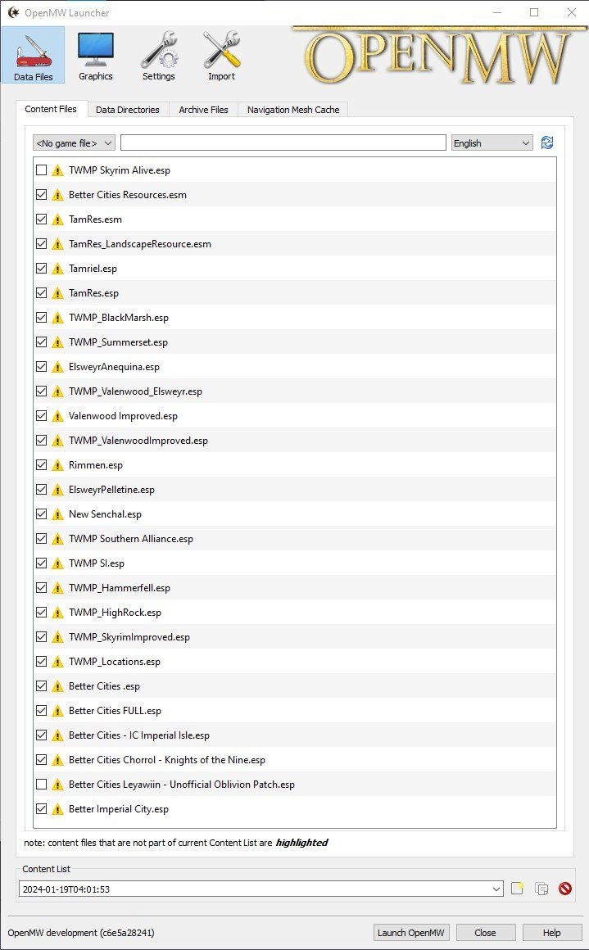Click warning icon beside Valenwood Improved.esp
The height and width of the screenshot is (950, 589).
(57, 416)
